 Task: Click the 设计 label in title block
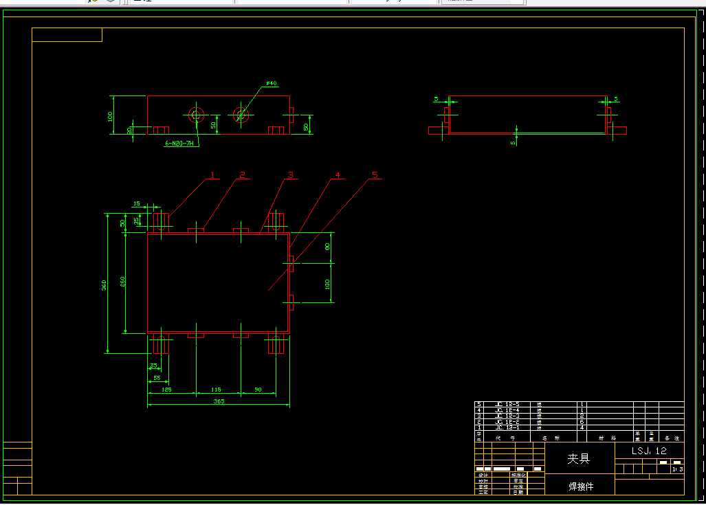click(x=483, y=475)
